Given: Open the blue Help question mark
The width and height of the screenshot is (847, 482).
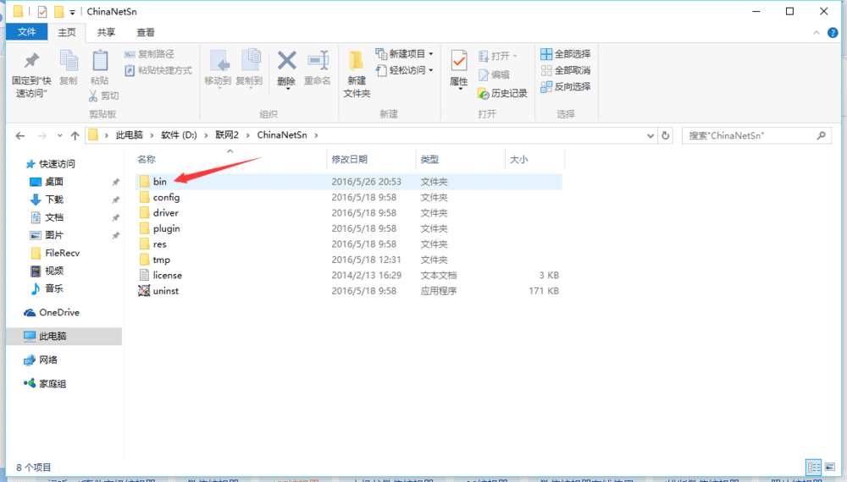Looking at the screenshot, I should click(x=833, y=33).
